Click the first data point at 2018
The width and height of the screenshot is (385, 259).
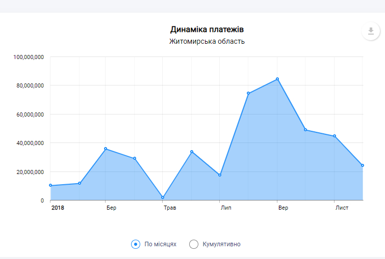[50, 185]
